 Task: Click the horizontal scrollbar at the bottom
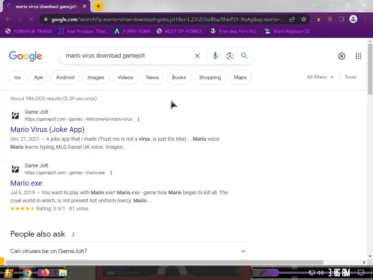pyautogui.click(x=164, y=262)
